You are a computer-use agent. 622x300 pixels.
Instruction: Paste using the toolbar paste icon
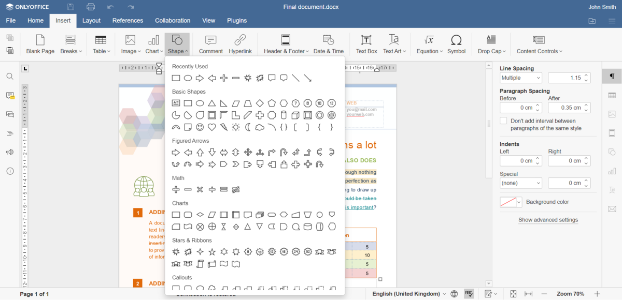(x=10, y=50)
